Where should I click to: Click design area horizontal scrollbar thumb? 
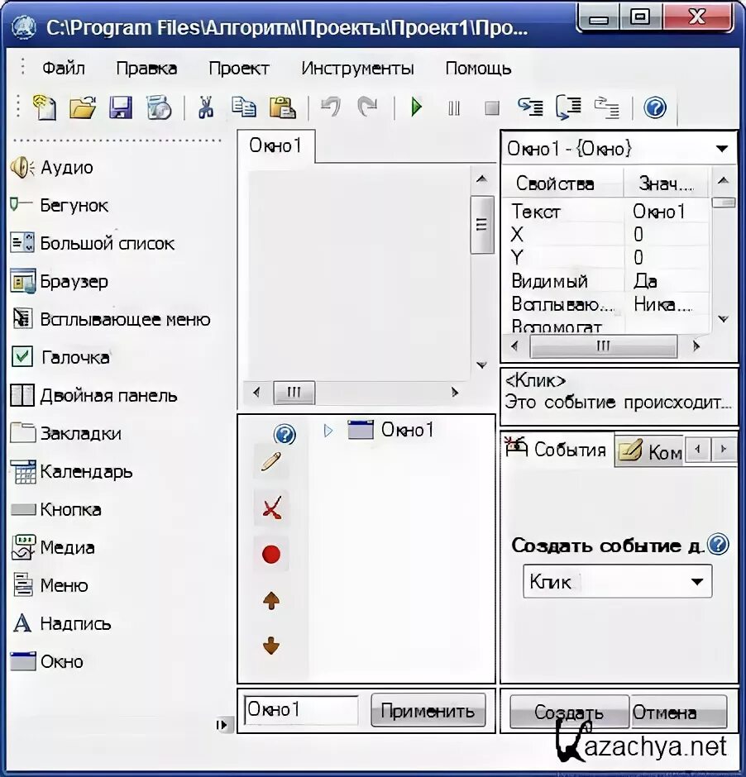pyautogui.click(x=294, y=393)
